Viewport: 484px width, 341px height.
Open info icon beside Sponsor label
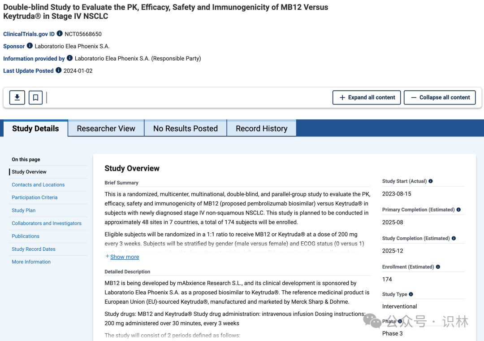[30, 46]
